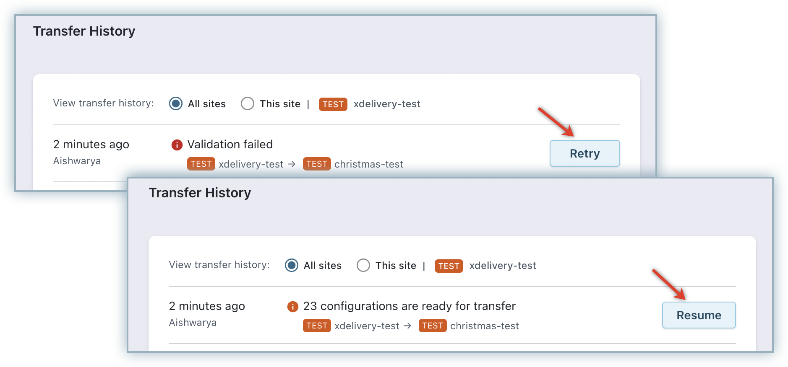Click the Transfer History heading above Retry panel

click(84, 31)
